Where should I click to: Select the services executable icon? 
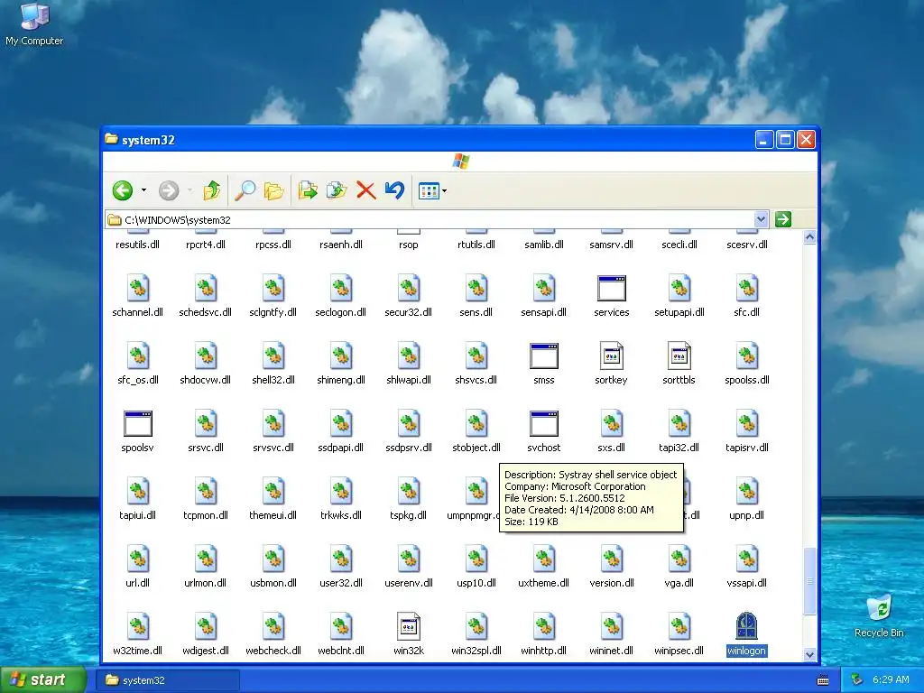click(611, 288)
